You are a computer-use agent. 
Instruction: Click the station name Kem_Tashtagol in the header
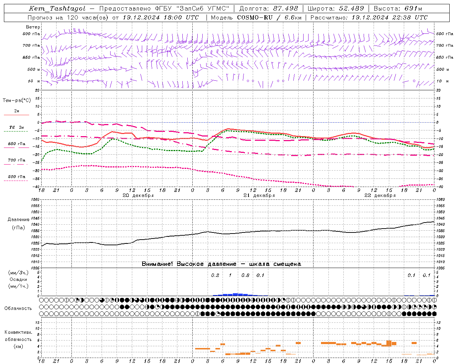click(x=57, y=9)
